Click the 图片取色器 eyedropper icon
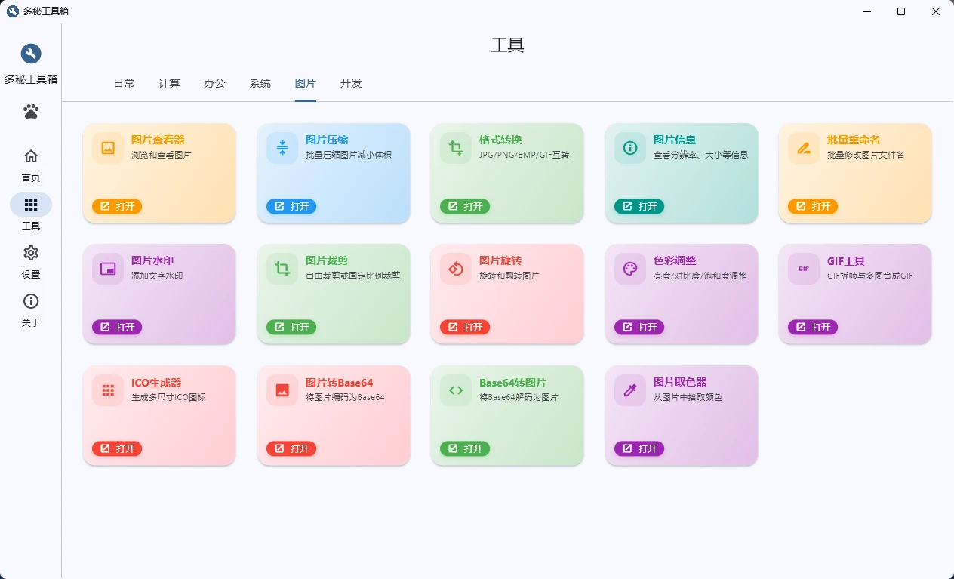Screen dimensions: 954x579 tap(629, 390)
